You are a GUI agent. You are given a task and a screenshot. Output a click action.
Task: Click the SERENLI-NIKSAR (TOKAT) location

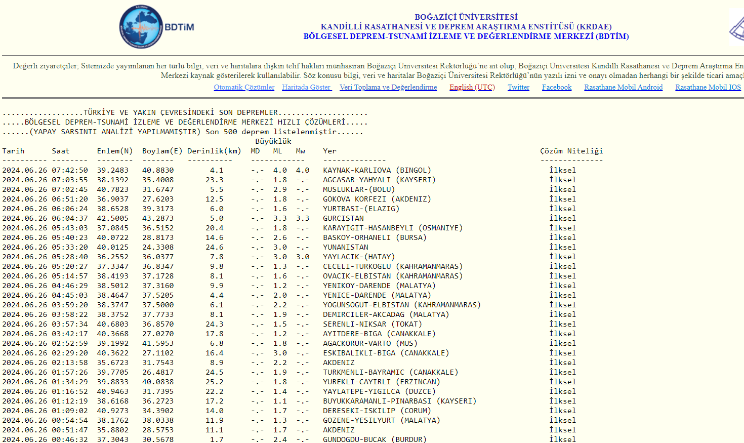click(x=373, y=324)
